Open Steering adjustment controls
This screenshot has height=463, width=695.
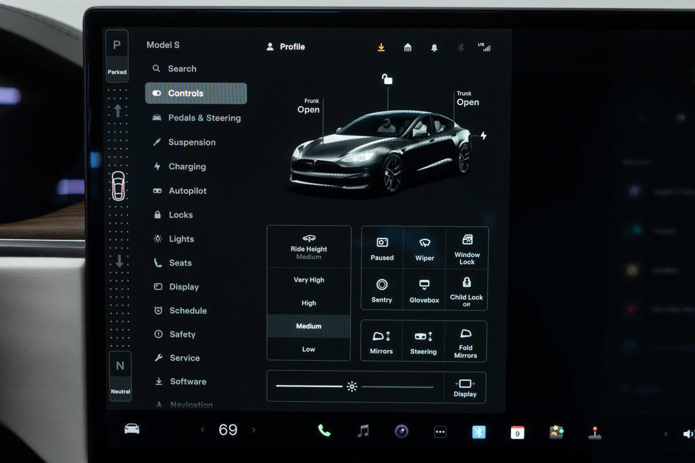[424, 342]
